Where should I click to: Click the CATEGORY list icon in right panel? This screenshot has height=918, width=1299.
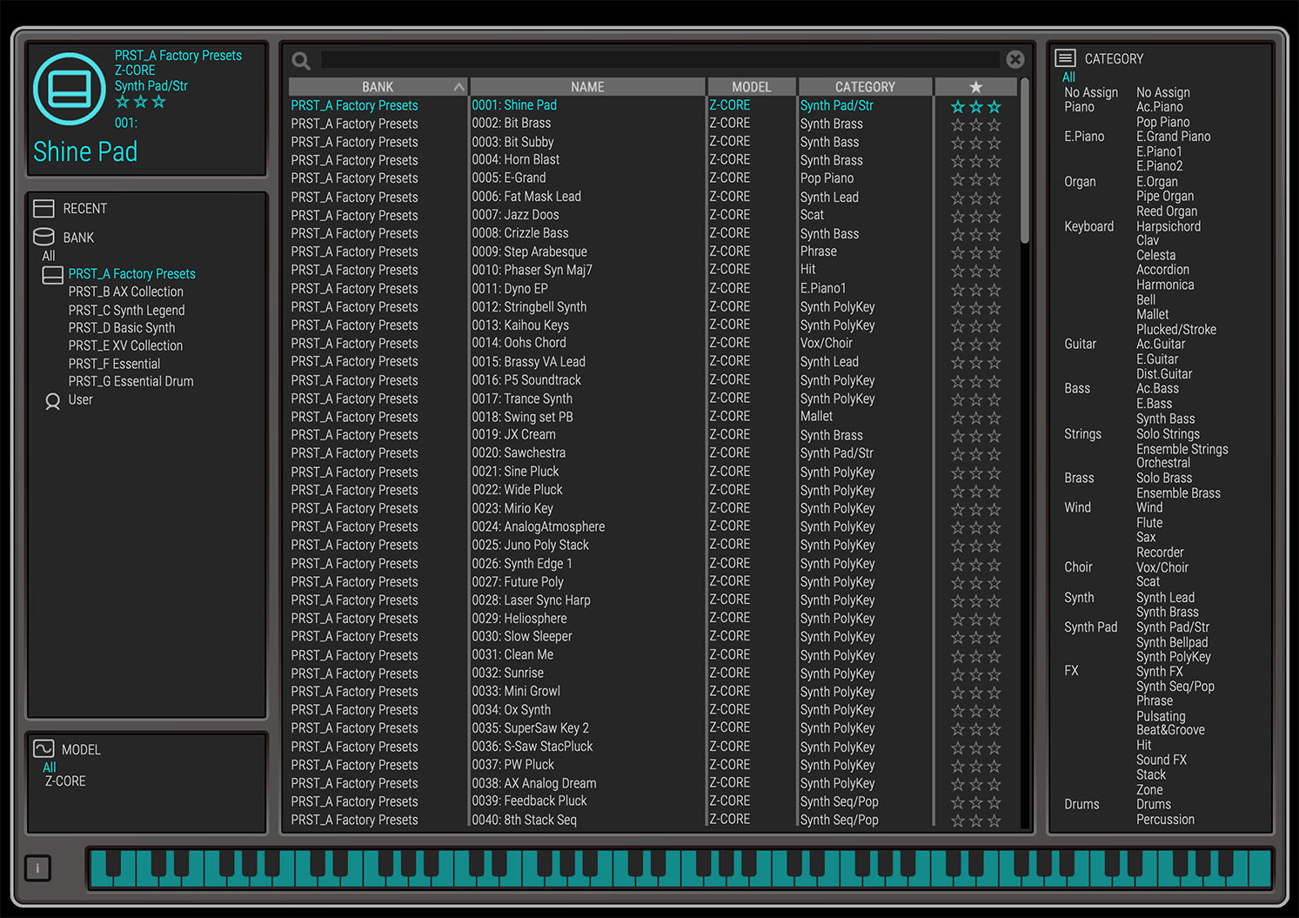click(1065, 57)
